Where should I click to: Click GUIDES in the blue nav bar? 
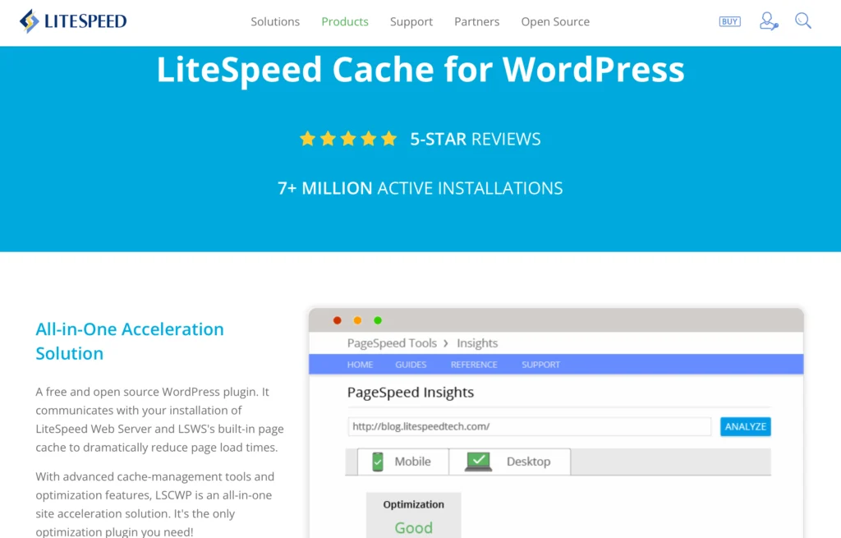point(411,365)
